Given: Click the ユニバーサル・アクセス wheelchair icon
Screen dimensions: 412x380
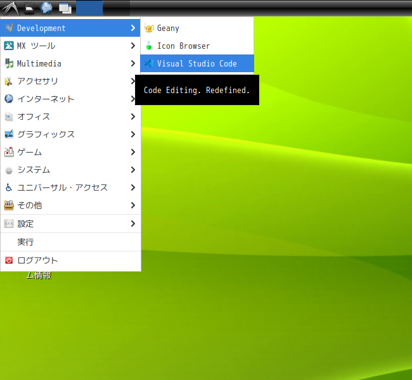Looking at the screenshot, I should 9,187.
